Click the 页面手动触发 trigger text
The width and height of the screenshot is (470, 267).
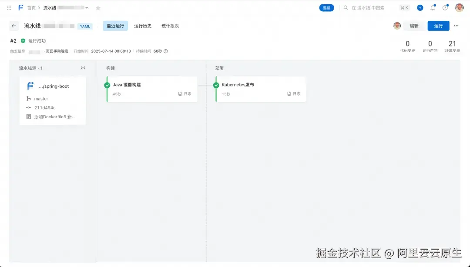57,51
